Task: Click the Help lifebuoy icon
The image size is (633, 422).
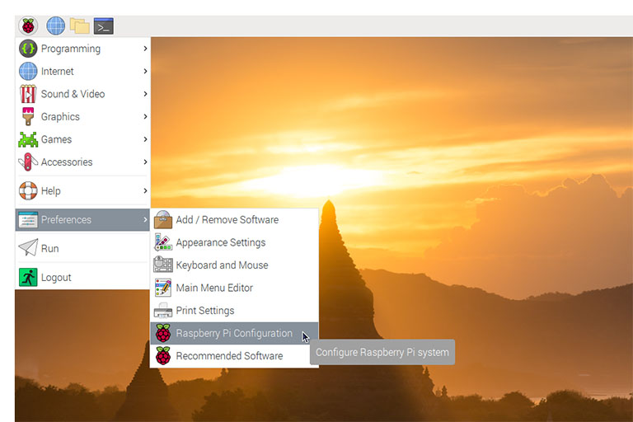Action: tap(28, 190)
